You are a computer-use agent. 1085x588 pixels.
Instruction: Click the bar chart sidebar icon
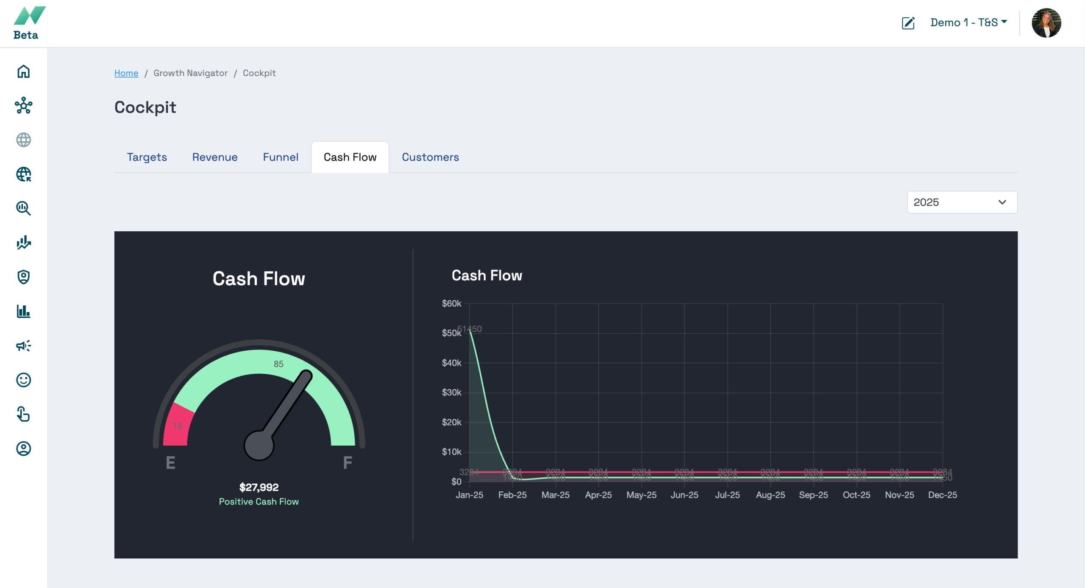click(23, 311)
